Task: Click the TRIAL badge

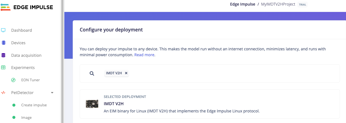Action: [303, 5]
